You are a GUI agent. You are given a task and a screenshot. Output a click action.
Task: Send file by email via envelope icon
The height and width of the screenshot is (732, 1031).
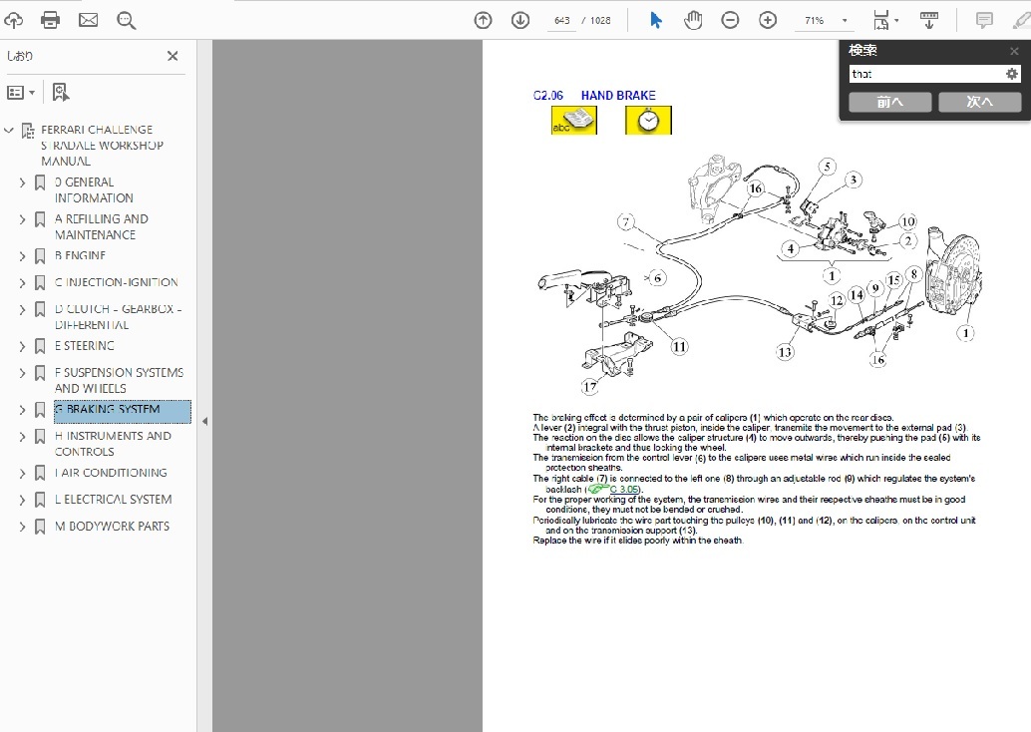pyautogui.click(x=88, y=20)
